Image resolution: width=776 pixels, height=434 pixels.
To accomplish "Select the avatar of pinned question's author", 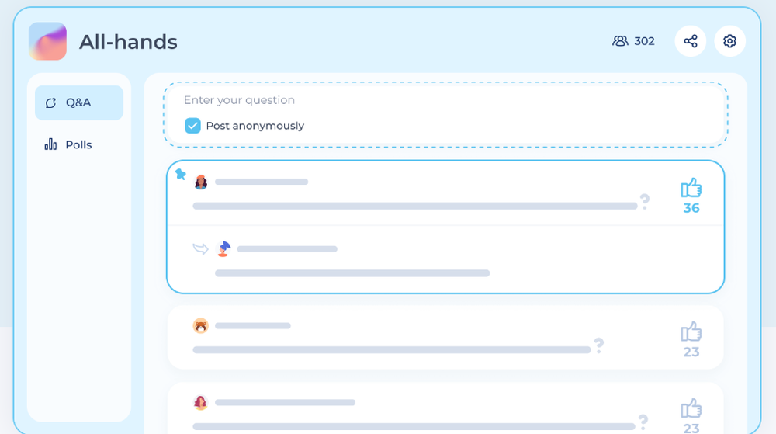I will click(200, 182).
